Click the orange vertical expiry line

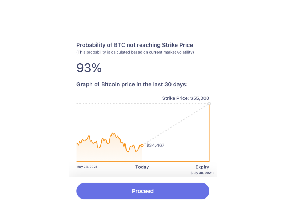209,133
